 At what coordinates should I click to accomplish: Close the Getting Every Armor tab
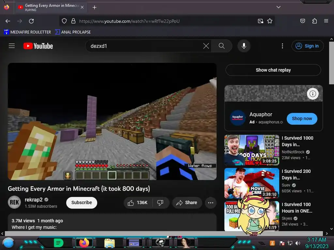pos(82,7)
